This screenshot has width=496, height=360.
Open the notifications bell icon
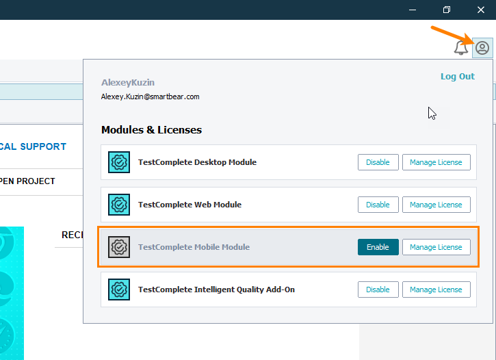(461, 48)
